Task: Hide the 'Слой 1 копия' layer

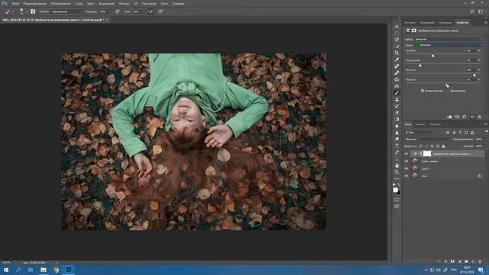Action: pyautogui.click(x=406, y=161)
